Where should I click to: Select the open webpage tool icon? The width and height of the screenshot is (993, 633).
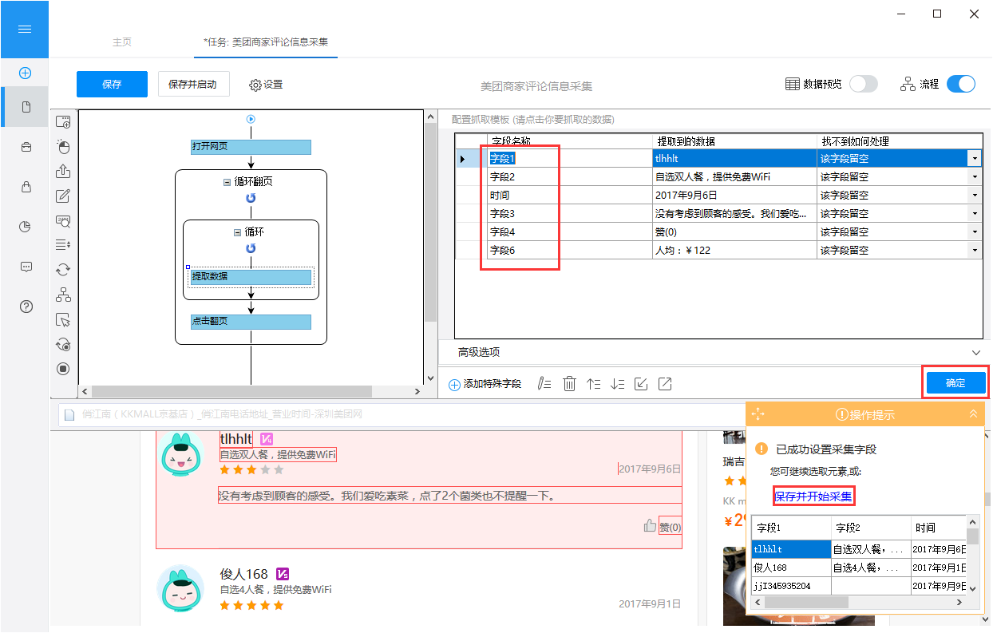pos(63,122)
